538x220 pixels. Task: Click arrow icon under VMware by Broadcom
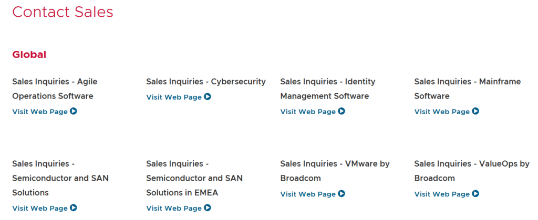[342, 194]
